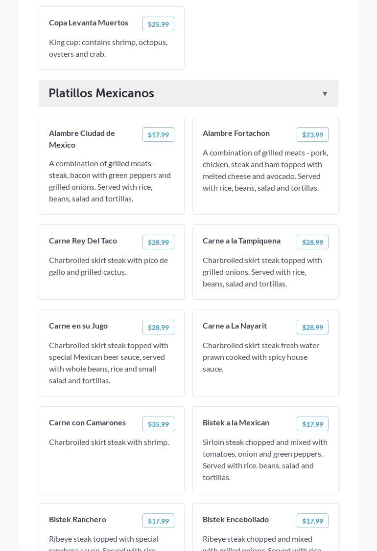
Task: Open the Copa Levanta Muertos item title
Action: [x=89, y=22]
